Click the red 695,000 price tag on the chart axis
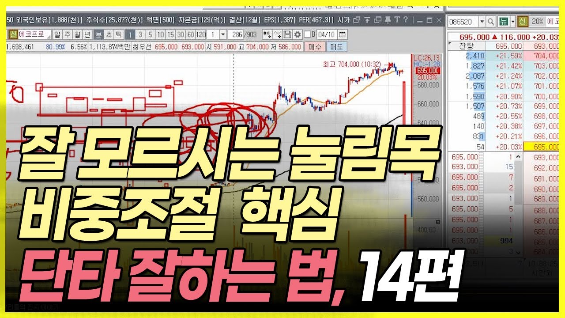 pyautogui.click(x=428, y=71)
